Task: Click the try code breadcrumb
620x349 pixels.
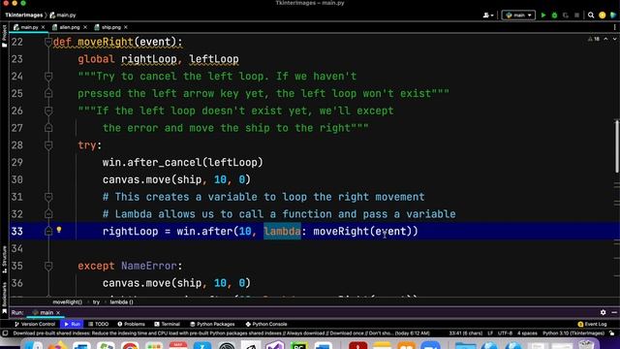Action: pyautogui.click(x=96, y=301)
